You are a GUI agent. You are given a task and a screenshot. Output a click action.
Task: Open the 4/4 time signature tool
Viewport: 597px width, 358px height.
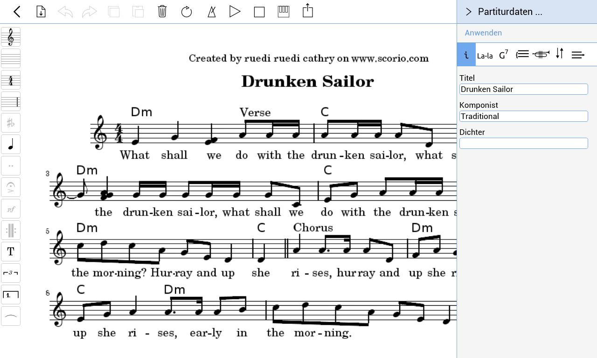(x=11, y=80)
